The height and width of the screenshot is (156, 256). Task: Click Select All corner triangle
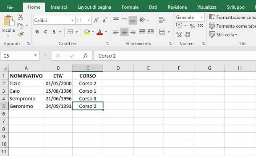pos(5,68)
